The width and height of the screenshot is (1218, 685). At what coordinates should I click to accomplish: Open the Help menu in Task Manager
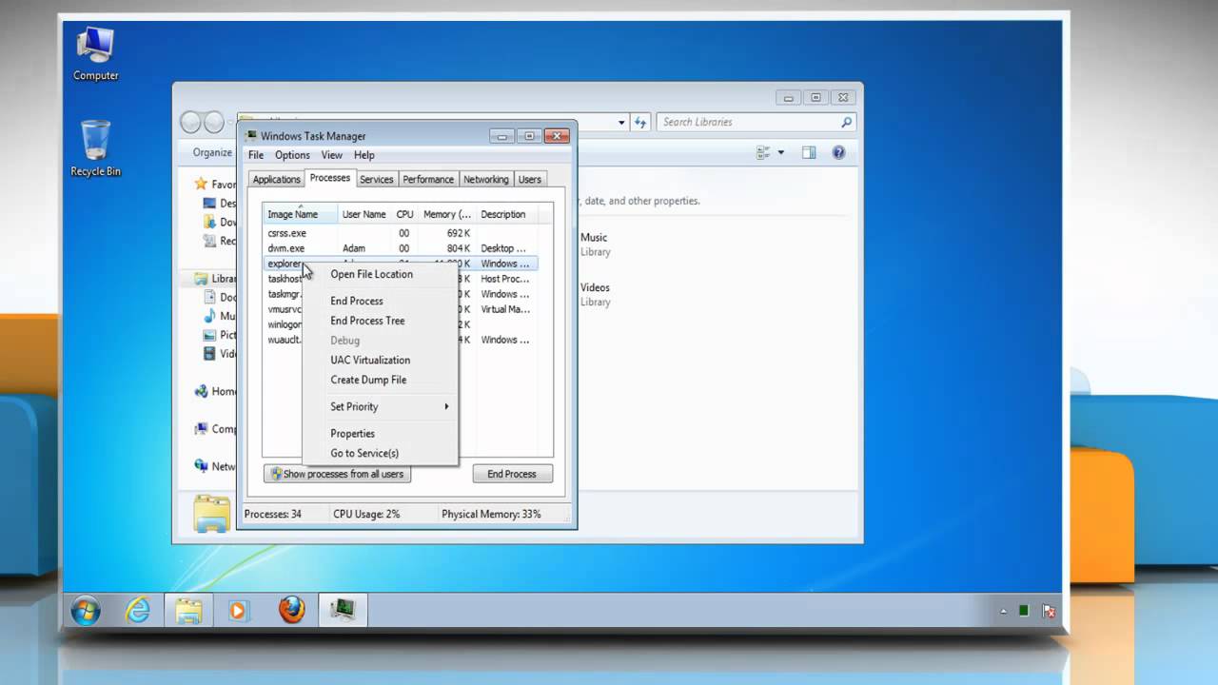click(x=364, y=155)
